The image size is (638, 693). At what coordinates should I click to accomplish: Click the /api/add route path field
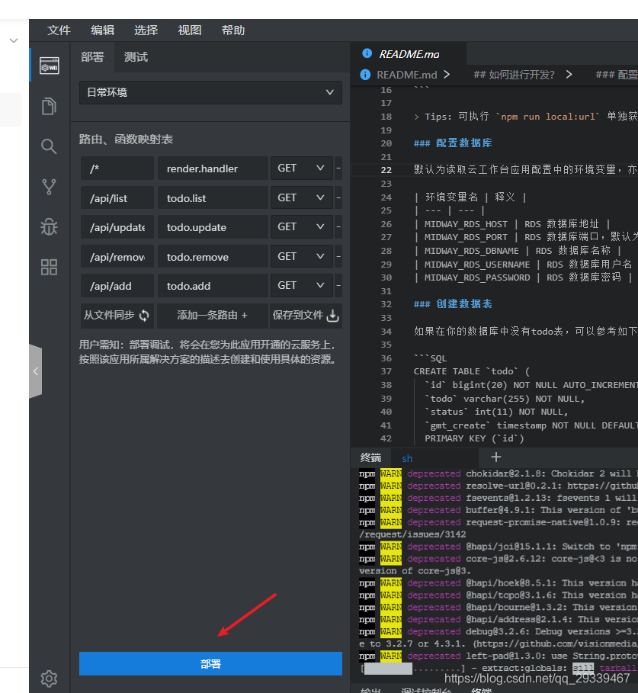[117, 285]
